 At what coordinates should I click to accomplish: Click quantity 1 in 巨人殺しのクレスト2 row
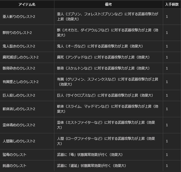[167, 95]
